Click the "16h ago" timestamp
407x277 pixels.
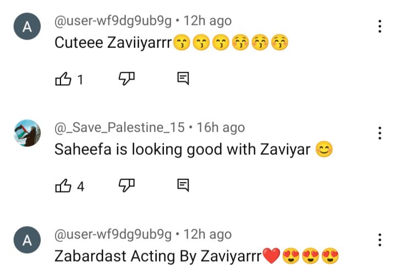(221, 128)
